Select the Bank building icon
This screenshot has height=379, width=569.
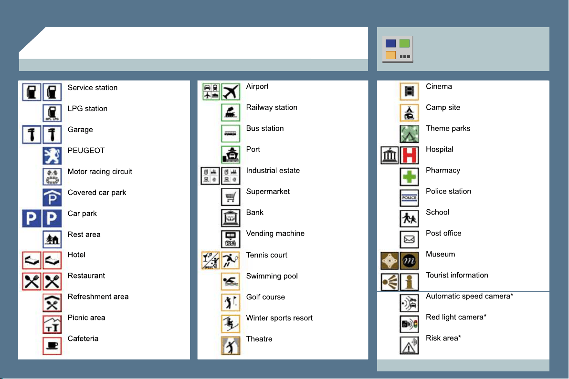[231, 218]
